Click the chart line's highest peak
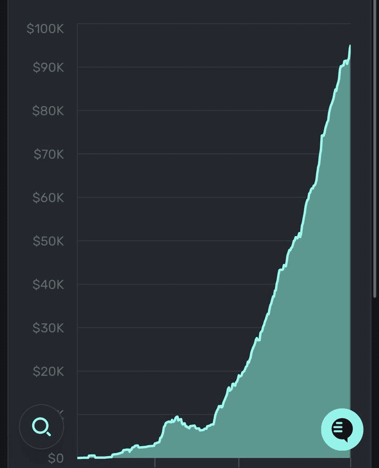Screen dimensions: 379x468 pos(350,46)
